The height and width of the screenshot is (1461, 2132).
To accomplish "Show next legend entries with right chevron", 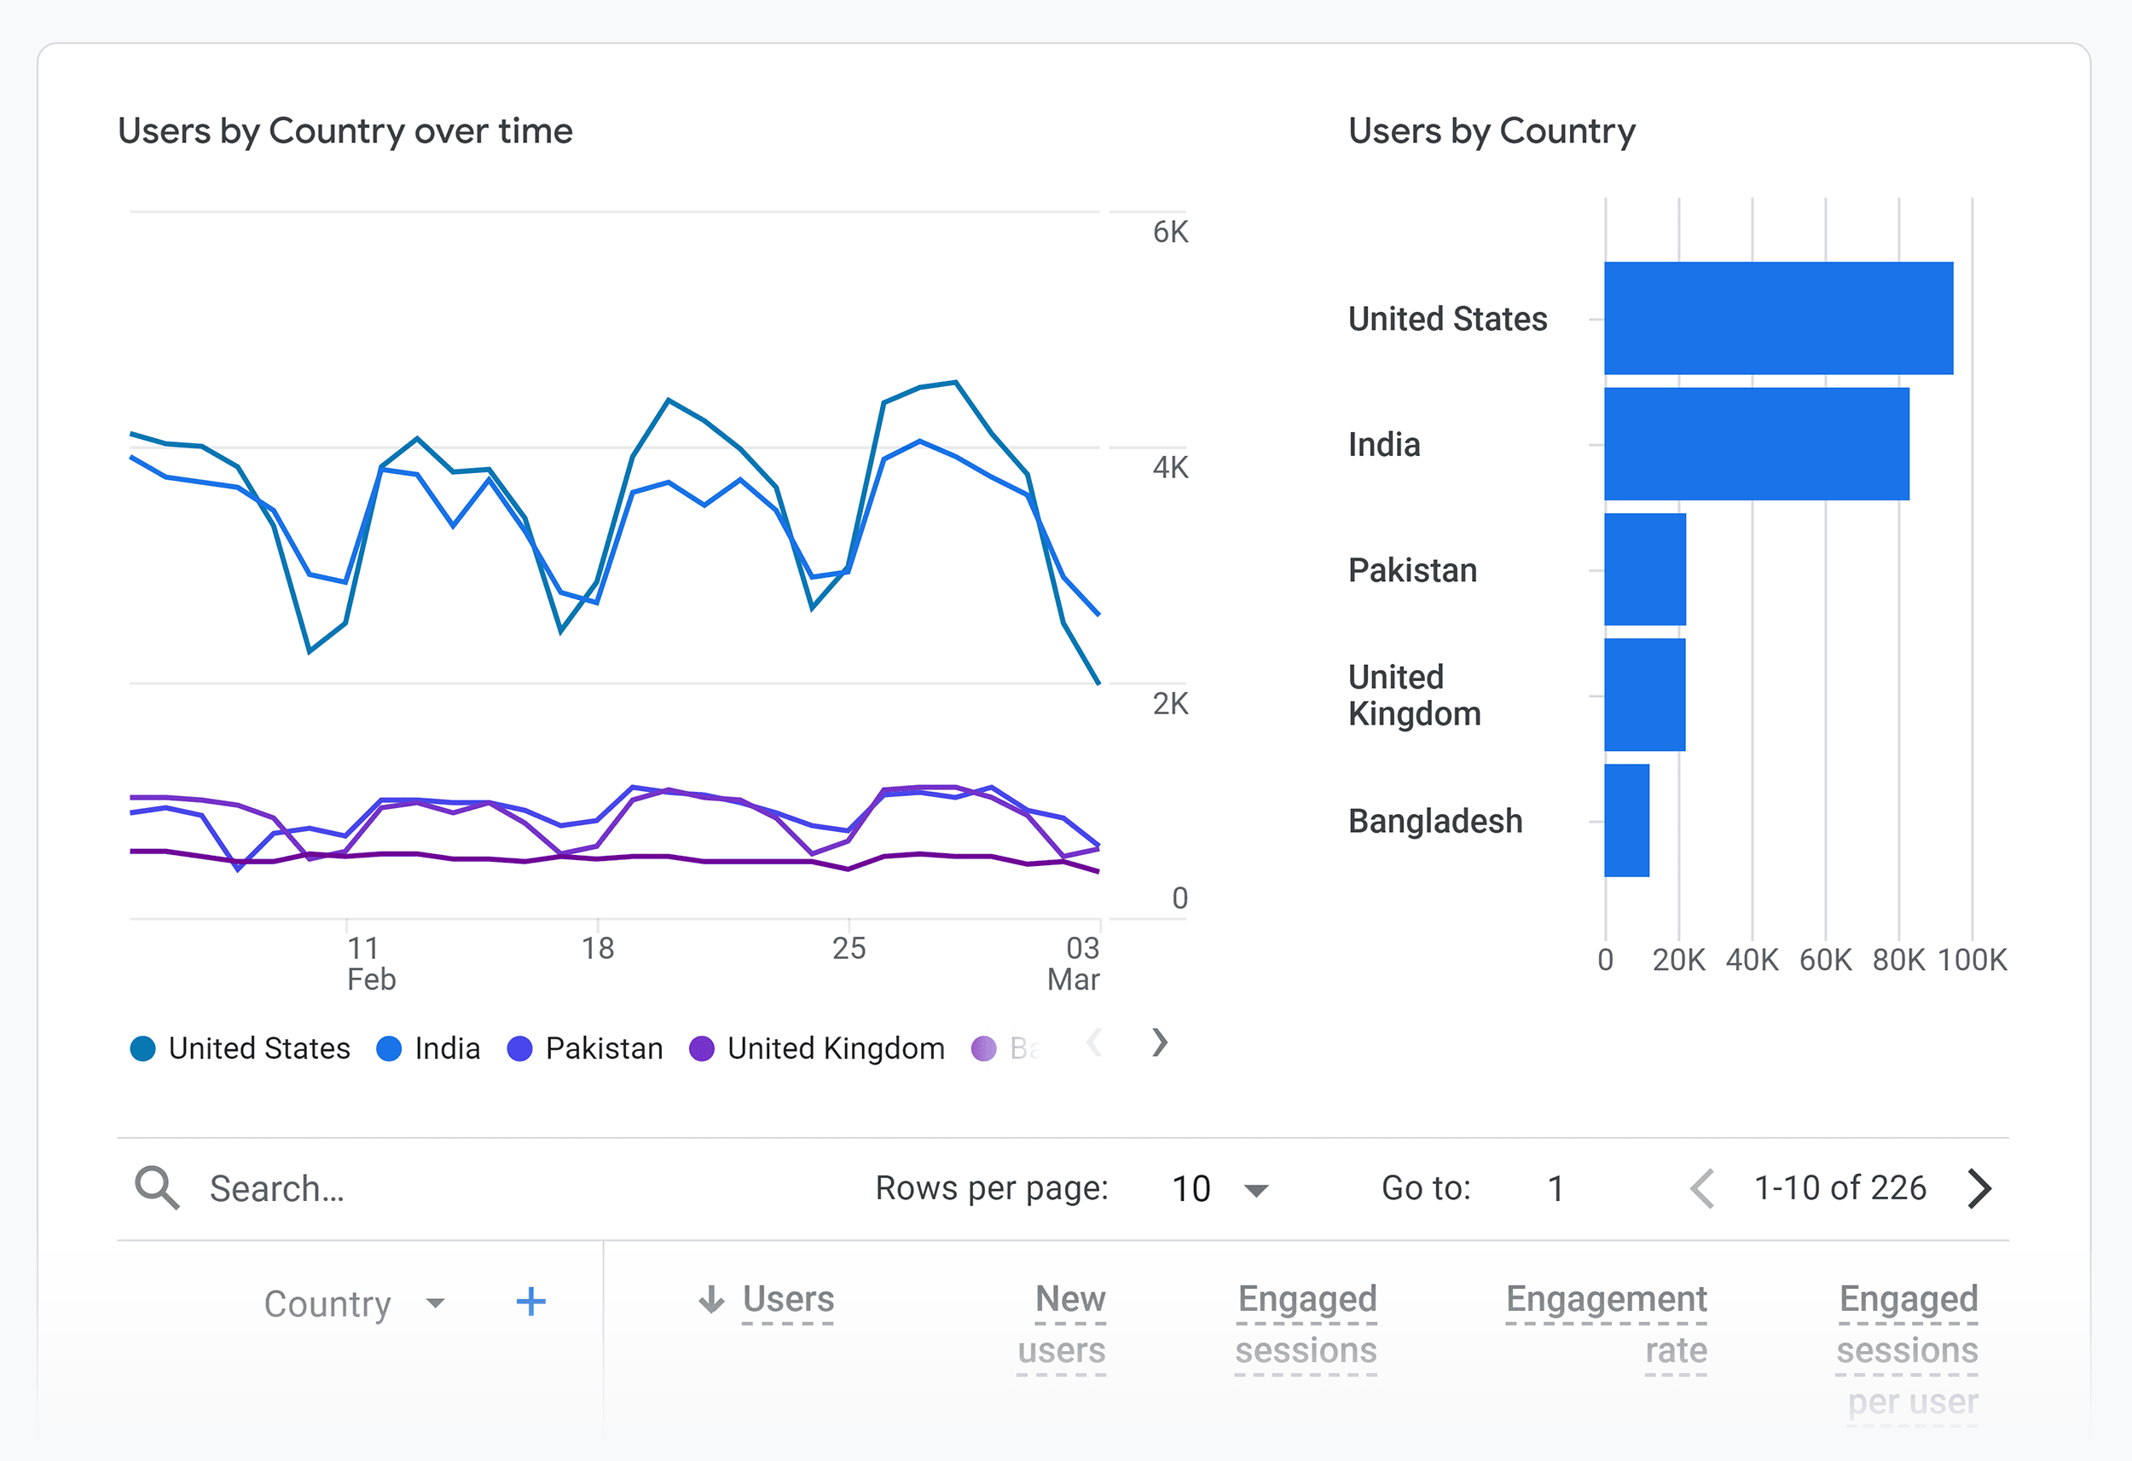I will [x=1160, y=1042].
